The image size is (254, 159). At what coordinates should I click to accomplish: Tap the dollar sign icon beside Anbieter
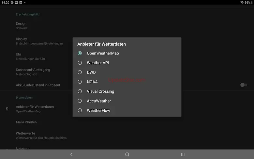[7, 109]
